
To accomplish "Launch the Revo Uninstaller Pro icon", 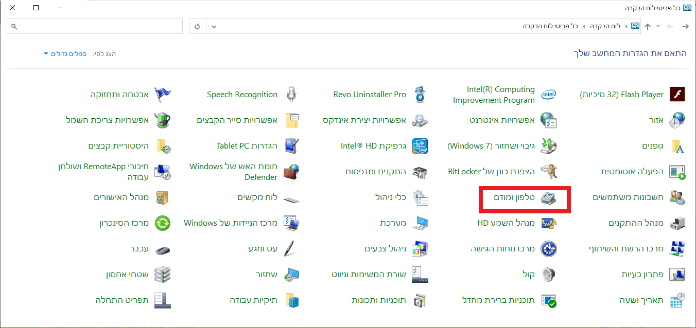I will 420,95.
